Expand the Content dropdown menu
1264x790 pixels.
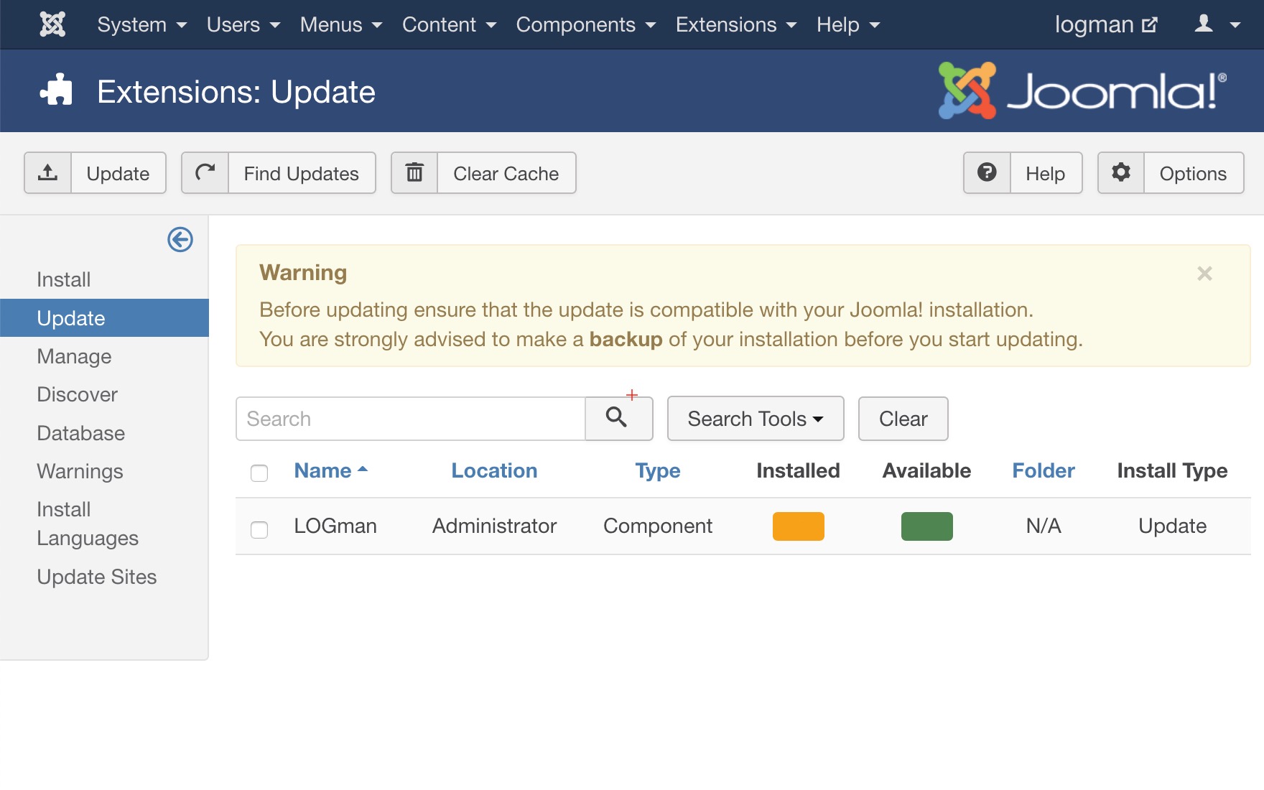450,24
